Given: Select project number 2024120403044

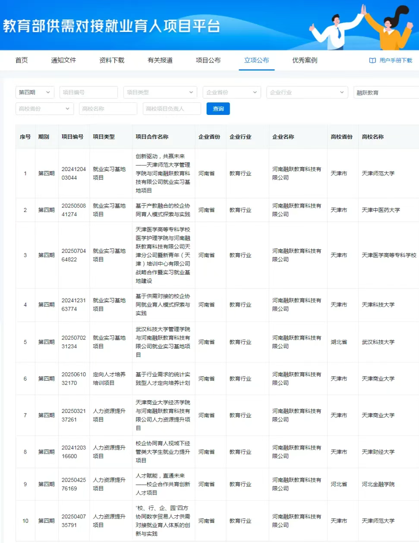Looking at the screenshot, I should (x=73, y=173).
